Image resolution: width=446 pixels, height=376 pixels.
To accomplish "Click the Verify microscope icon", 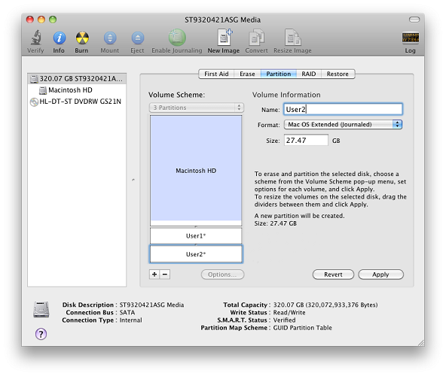I will [36, 38].
